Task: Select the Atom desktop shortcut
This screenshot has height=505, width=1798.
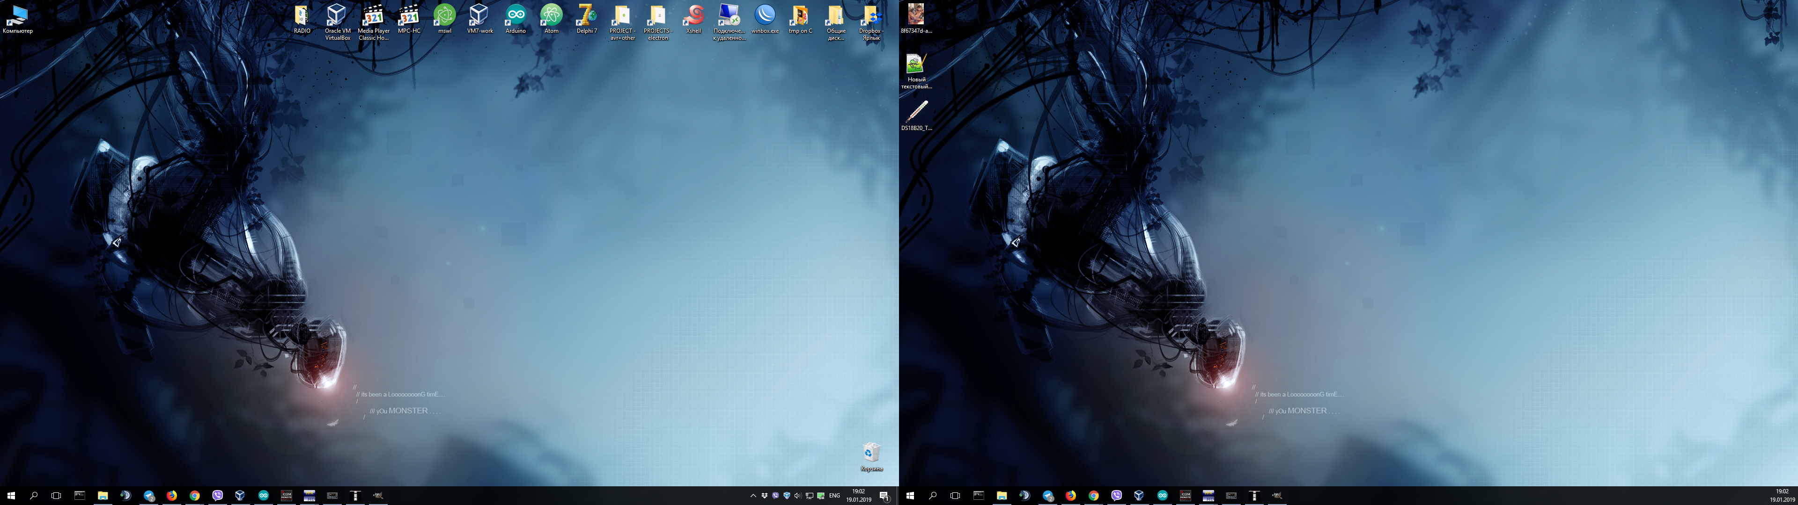Action: click(x=551, y=19)
